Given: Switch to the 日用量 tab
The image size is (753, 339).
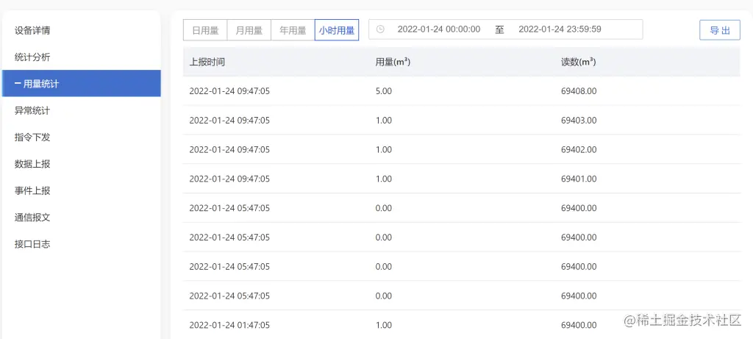Looking at the screenshot, I should 205,30.
